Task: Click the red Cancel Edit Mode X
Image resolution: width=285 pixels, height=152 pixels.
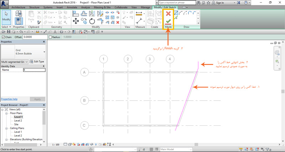Action: tap(168, 13)
